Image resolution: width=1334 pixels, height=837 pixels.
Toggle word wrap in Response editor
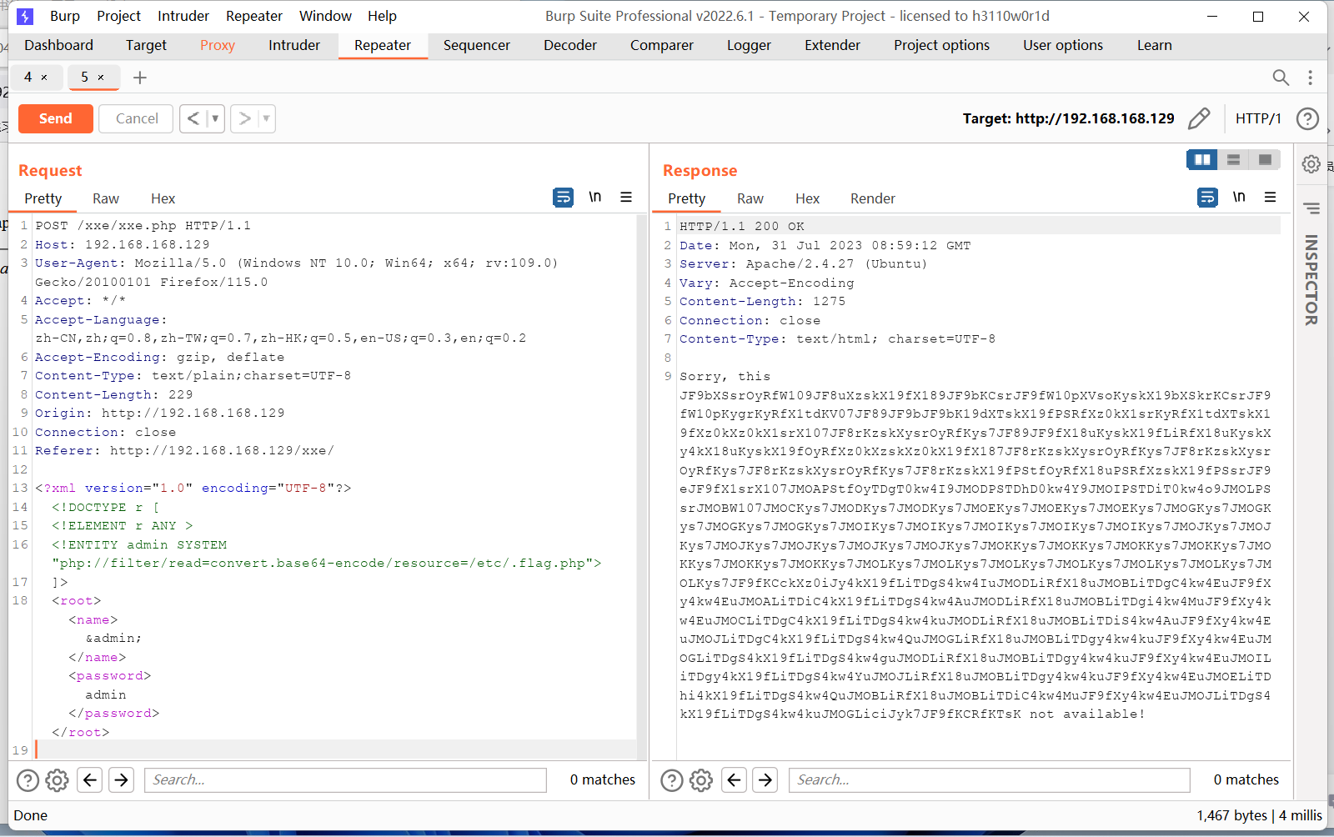pyautogui.click(x=1207, y=198)
